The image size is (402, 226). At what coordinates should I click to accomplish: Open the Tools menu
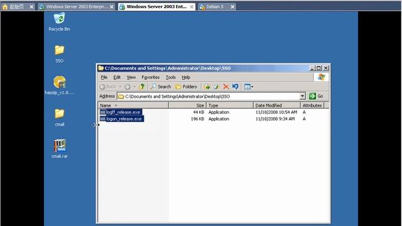(170, 77)
